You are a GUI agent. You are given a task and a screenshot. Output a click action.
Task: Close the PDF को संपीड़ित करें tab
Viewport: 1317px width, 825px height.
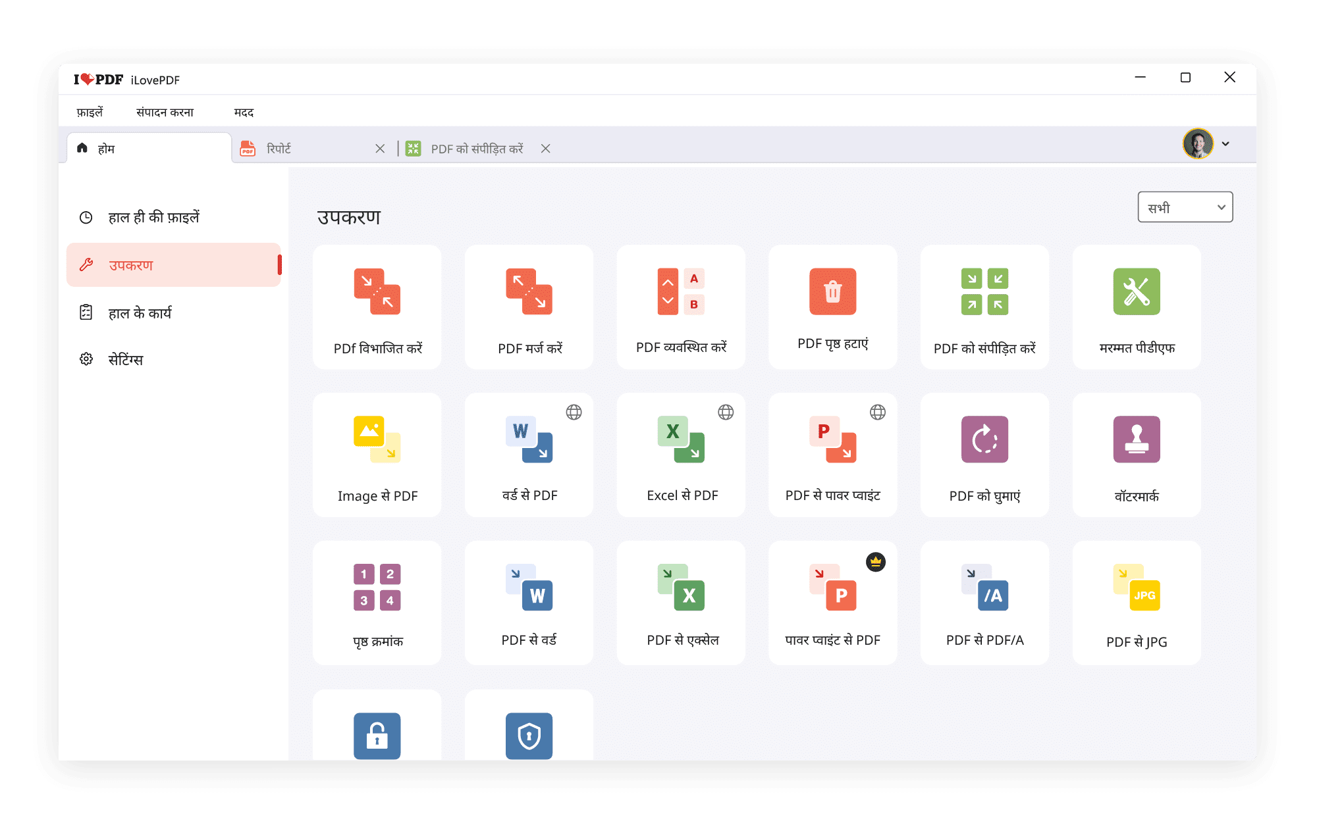tap(545, 149)
